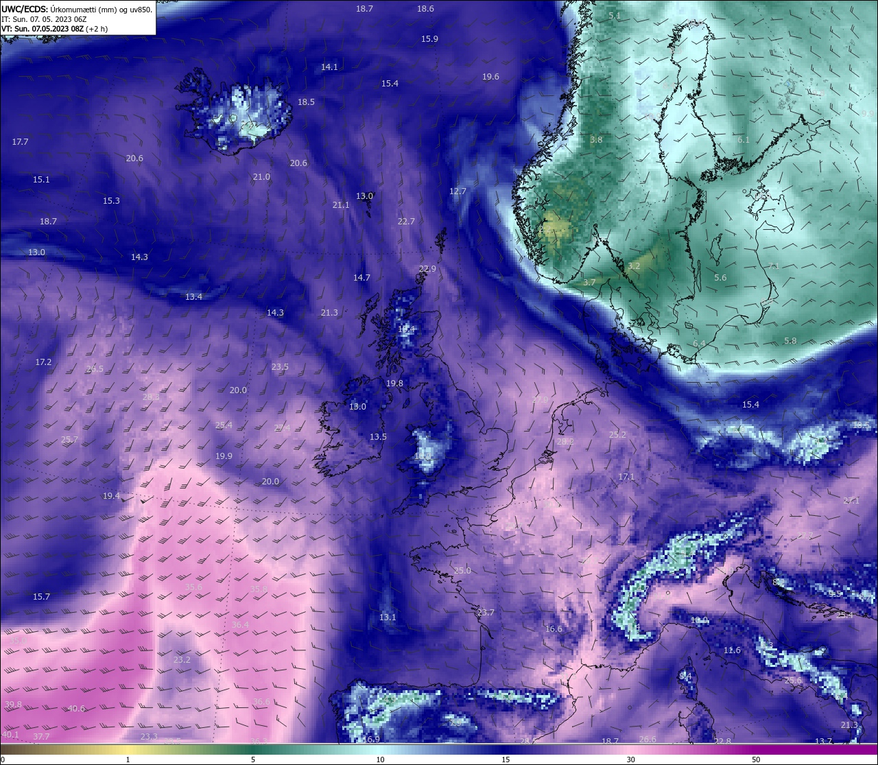Click the title text 'UWC/ECDS: Úrkomumætti (mm) og uv850.'
878x765 pixels.
coord(77,10)
